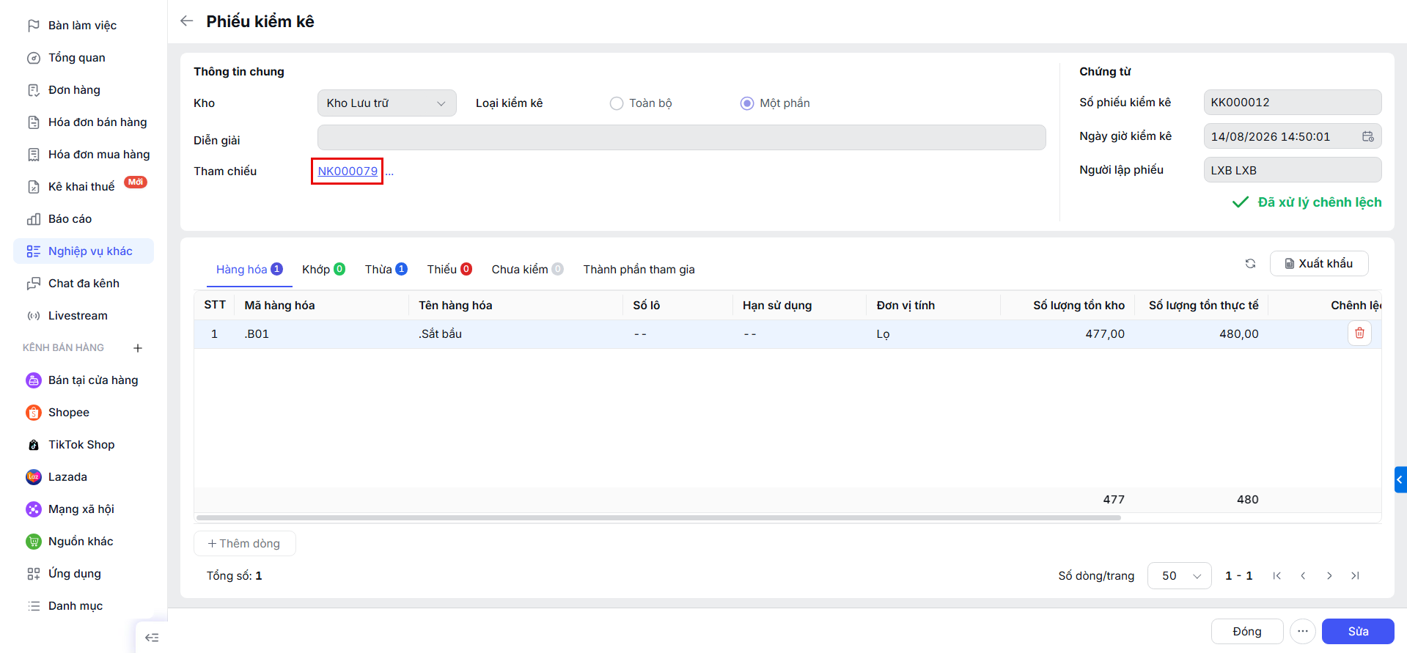Screen dimensions: 1407x653
Task: Switch to the Thừa tab
Action: point(386,270)
